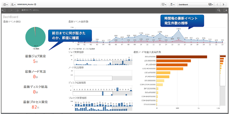Open the selection search magnifier

(x=219, y=10)
